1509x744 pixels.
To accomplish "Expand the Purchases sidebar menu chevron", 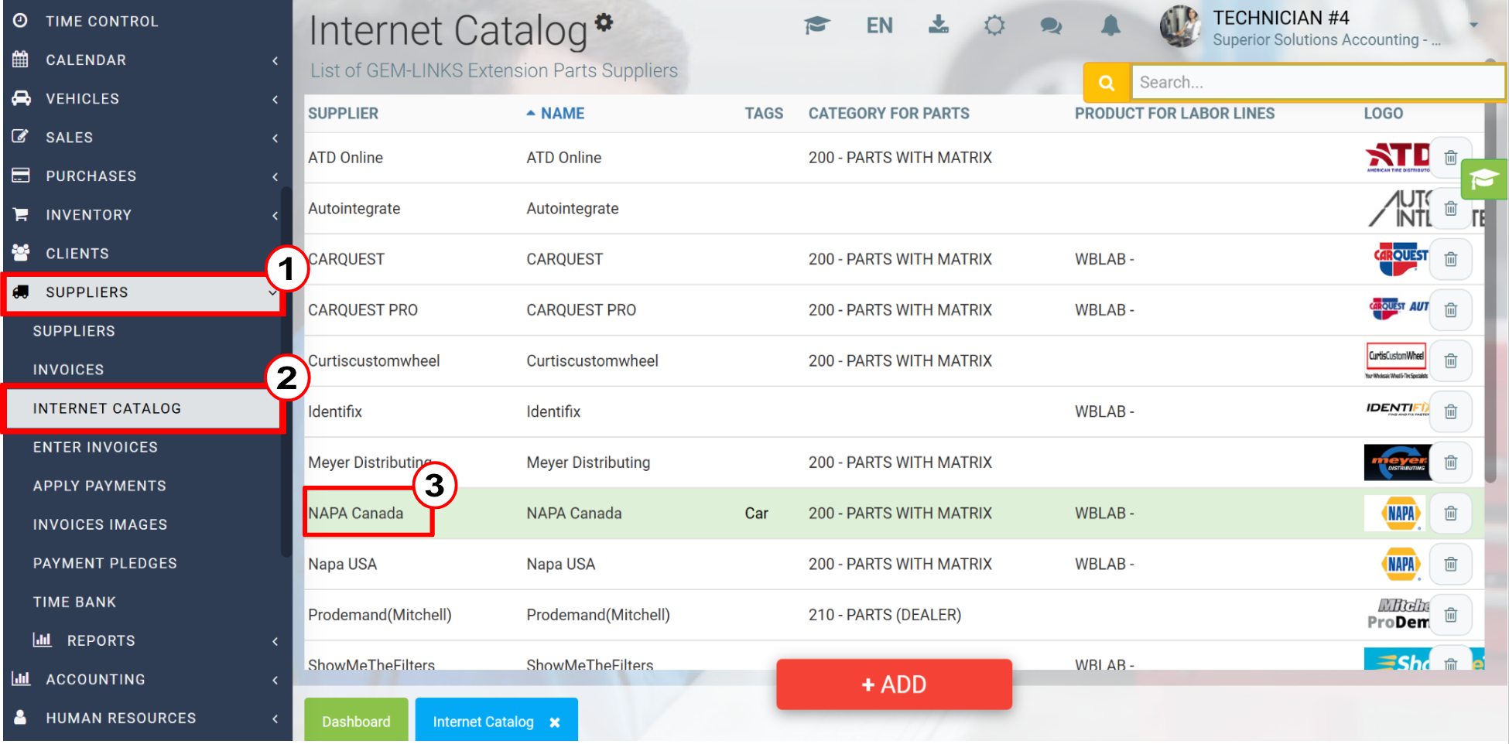I will point(275,176).
